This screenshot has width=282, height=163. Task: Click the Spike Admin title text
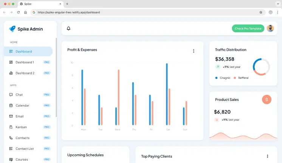[30, 29]
